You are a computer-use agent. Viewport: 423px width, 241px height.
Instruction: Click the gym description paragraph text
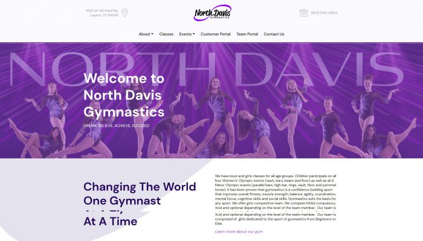[276, 199]
